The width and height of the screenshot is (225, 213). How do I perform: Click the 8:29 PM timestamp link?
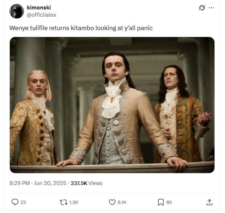(x=20, y=183)
